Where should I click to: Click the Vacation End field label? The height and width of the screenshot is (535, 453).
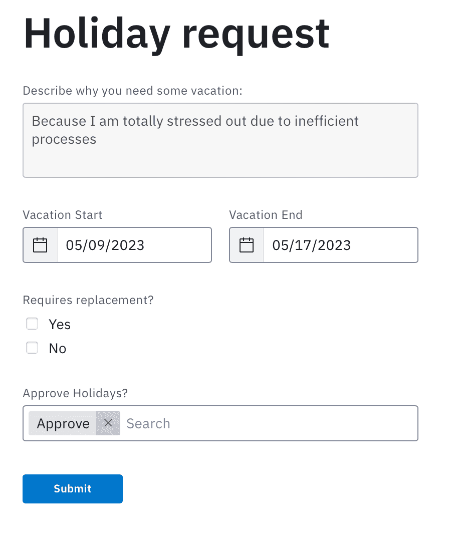266,215
